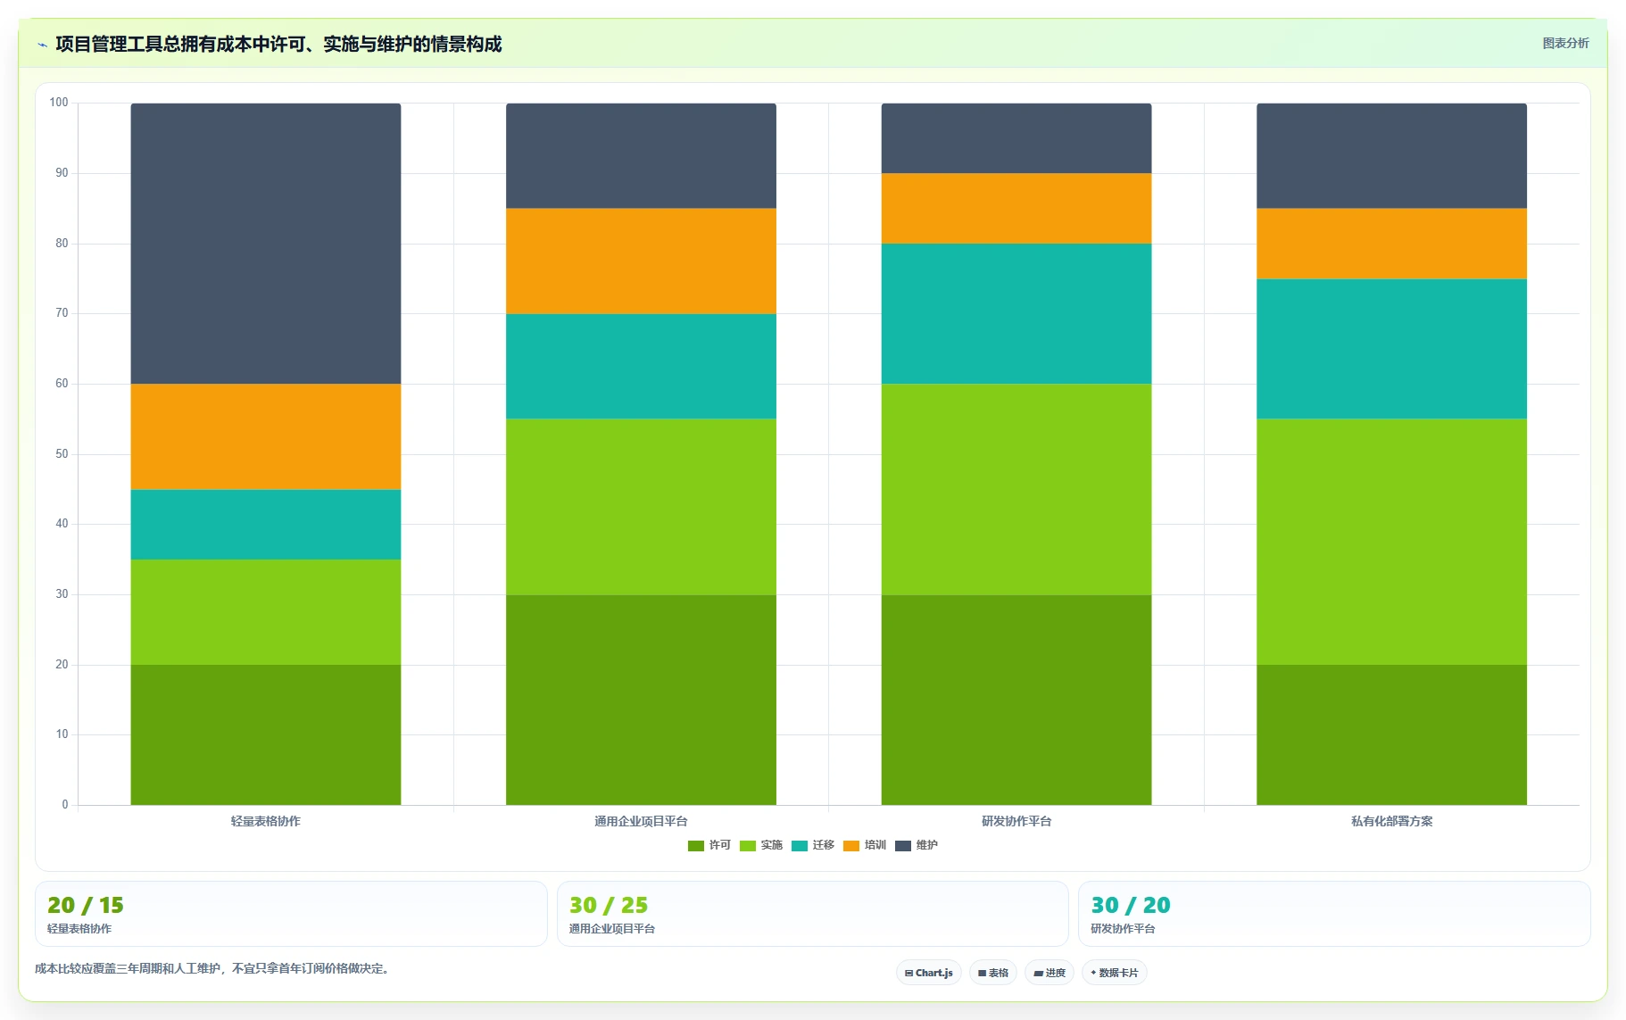Toggle the 许可 series in the legend
This screenshot has height=1020, width=1626.
coord(709,845)
